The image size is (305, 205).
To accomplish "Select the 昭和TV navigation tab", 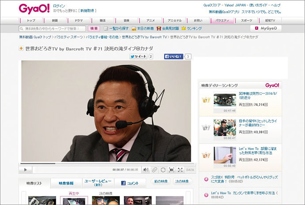I will coord(270,20).
